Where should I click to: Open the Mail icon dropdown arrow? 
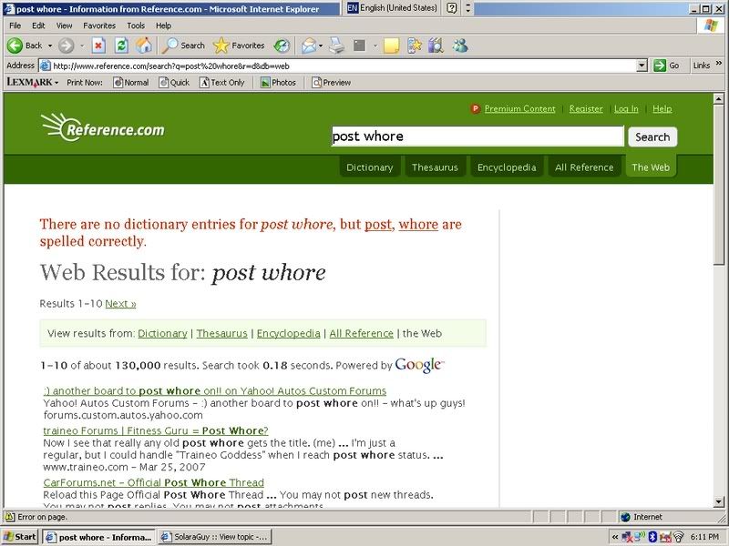(321, 45)
